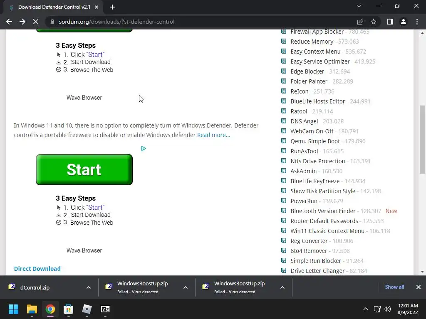Open the downloaded dControl.zip file
Viewport: 426px width, 319px height.
point(35,287)
